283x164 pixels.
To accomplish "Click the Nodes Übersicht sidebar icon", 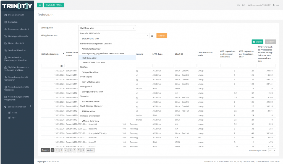I will (6, 43).
